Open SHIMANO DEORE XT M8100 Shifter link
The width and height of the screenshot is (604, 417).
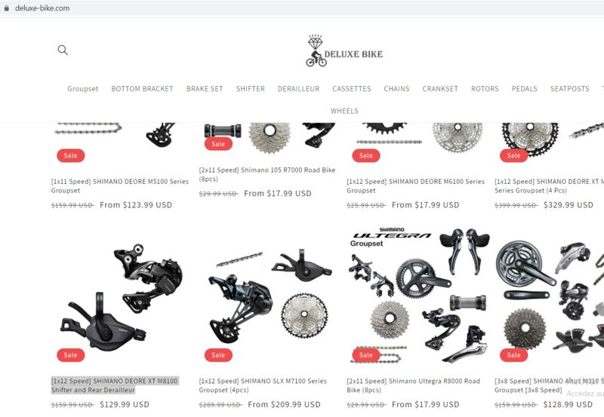point(115,385)
